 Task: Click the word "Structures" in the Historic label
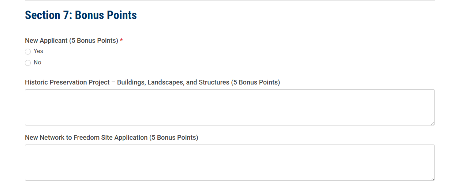pos(214,82)
